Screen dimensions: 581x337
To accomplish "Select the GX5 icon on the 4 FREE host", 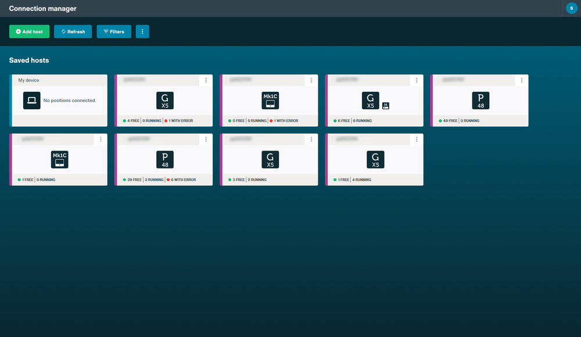I will (x=165, y=101).
